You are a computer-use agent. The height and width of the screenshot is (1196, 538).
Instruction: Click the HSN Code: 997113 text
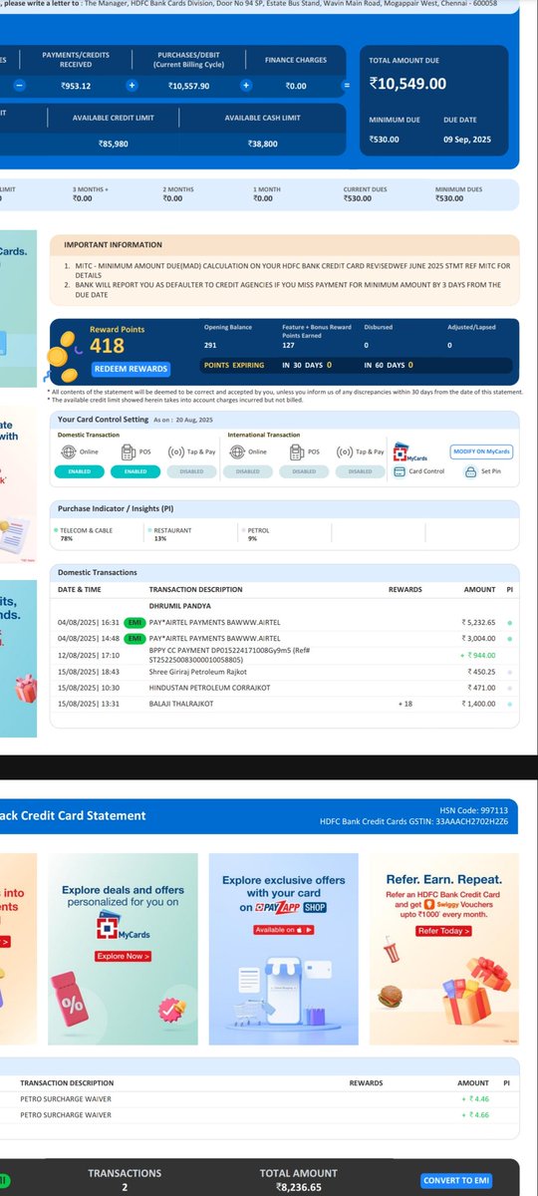click(x=474, y=810)
